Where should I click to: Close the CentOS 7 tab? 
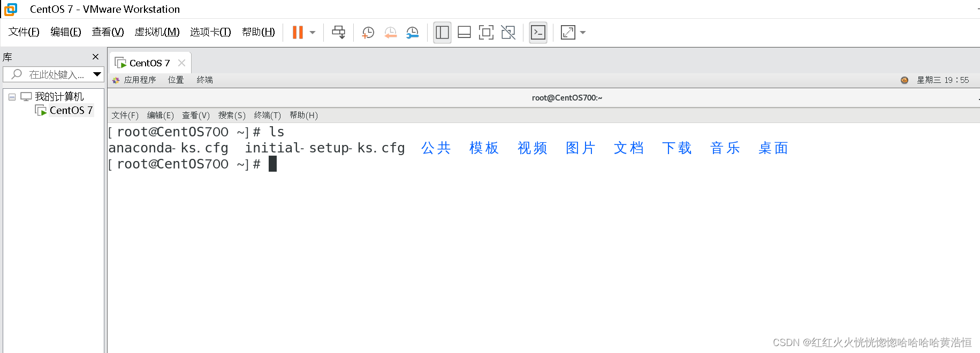(x=181, y=63)
